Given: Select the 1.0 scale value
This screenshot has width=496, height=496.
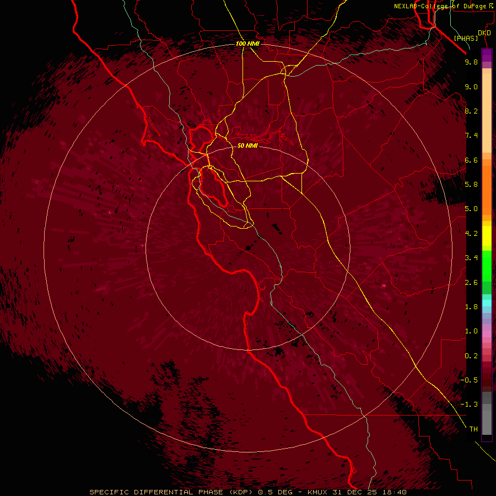Looking at the screenshot, I should (x=471, y=331).
